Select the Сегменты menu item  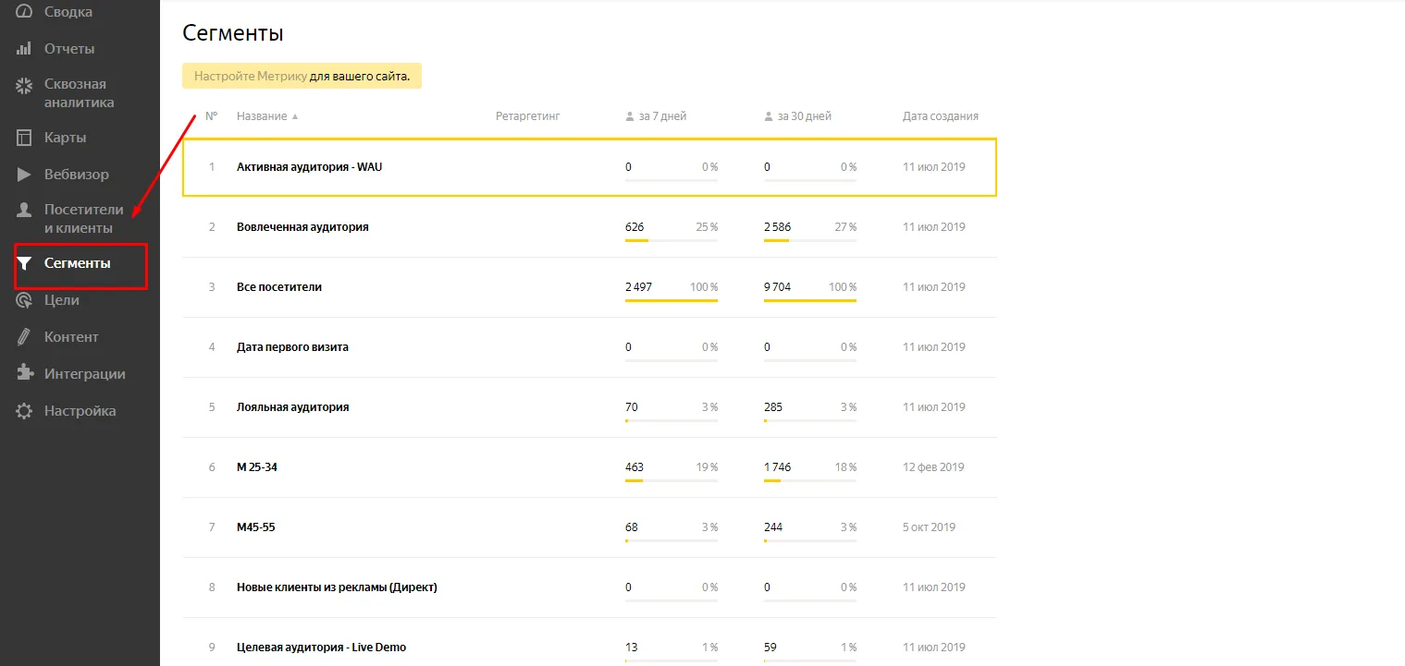[80, 264]
